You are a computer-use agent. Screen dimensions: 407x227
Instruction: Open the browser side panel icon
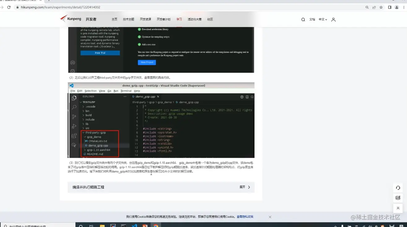pos(390,7)
